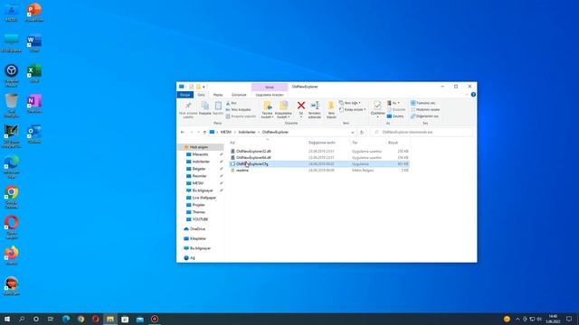This screenshot has height=325, width=579.
Task: Open the Kolay erişim (Easy access) dropdown
Action: (352, 109)
